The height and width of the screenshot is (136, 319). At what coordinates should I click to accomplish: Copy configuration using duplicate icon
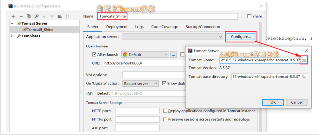[x=29, y=17]
